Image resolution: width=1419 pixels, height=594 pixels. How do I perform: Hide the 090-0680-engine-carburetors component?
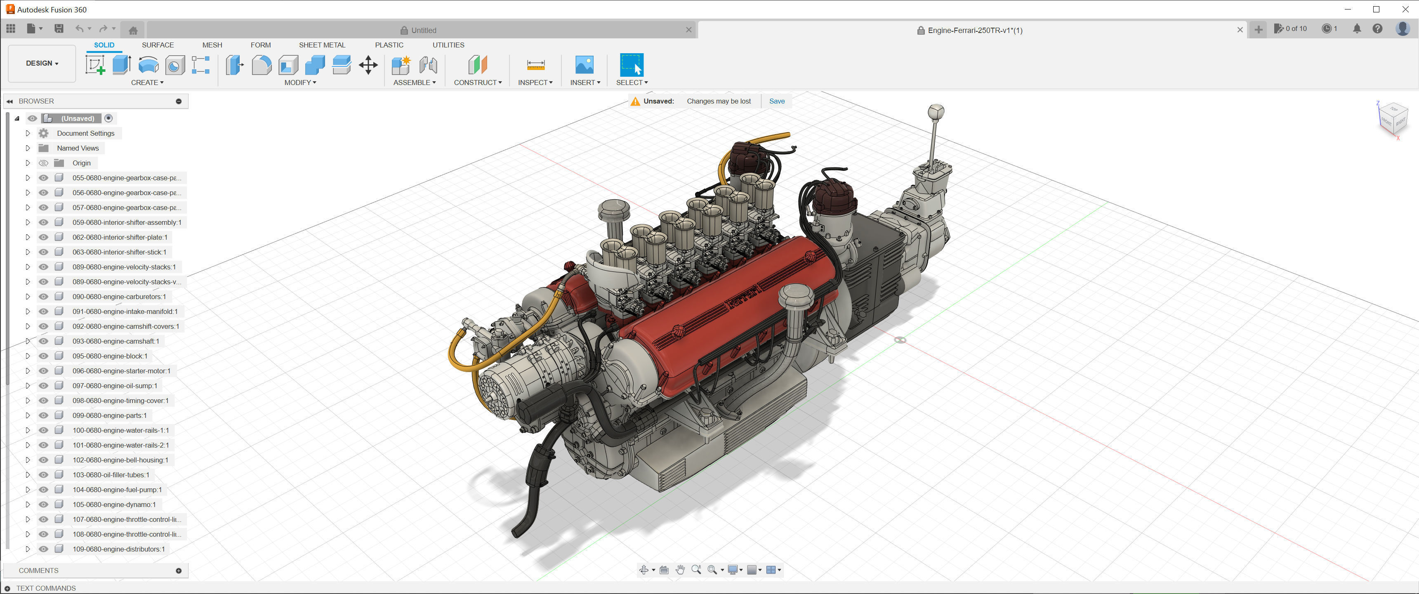pos(43,297)
